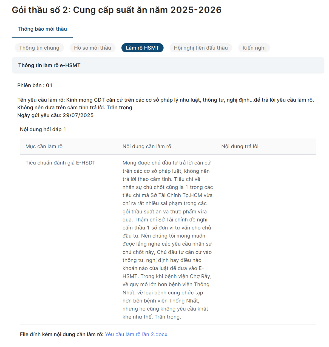Download Yêu cầu làm rõ lần 2.docx
The image size is (329, 347).
136,334
